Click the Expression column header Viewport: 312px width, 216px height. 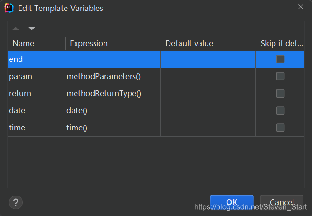[x=113, y=43]
